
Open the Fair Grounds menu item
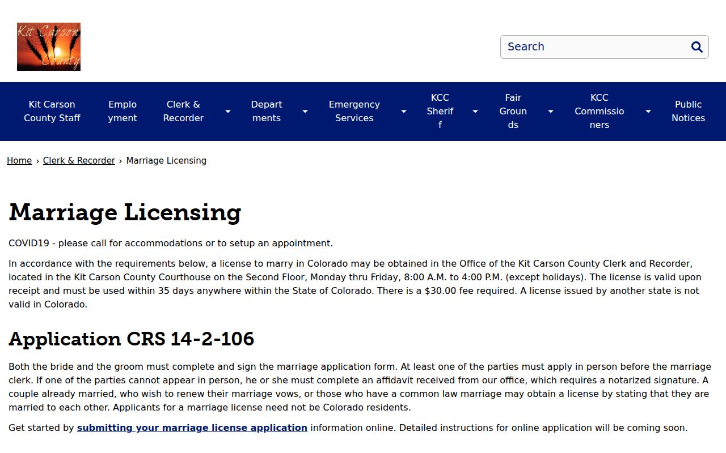point(513,111)
